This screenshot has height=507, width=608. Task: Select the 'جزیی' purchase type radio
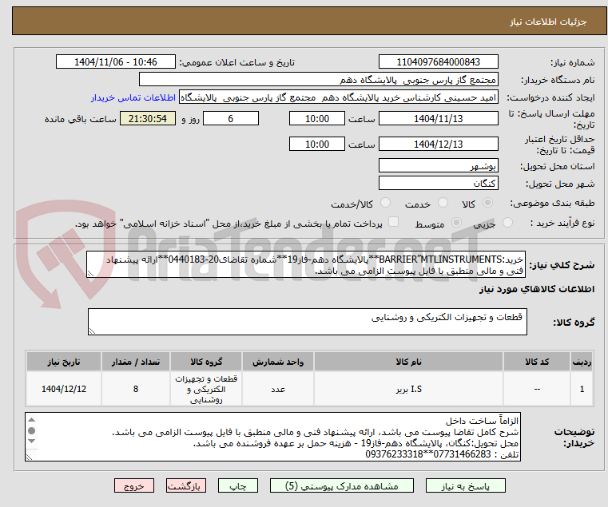tap(507, 223)
